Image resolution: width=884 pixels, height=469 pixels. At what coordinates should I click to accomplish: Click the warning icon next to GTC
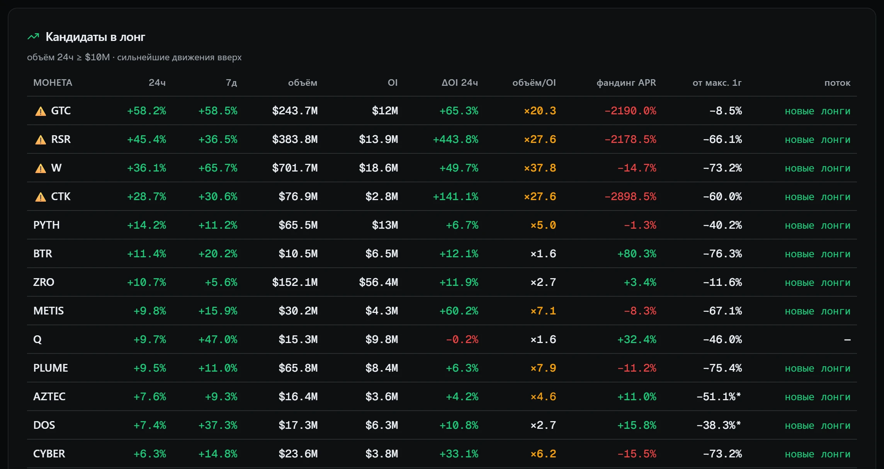[x=41, y=112]
